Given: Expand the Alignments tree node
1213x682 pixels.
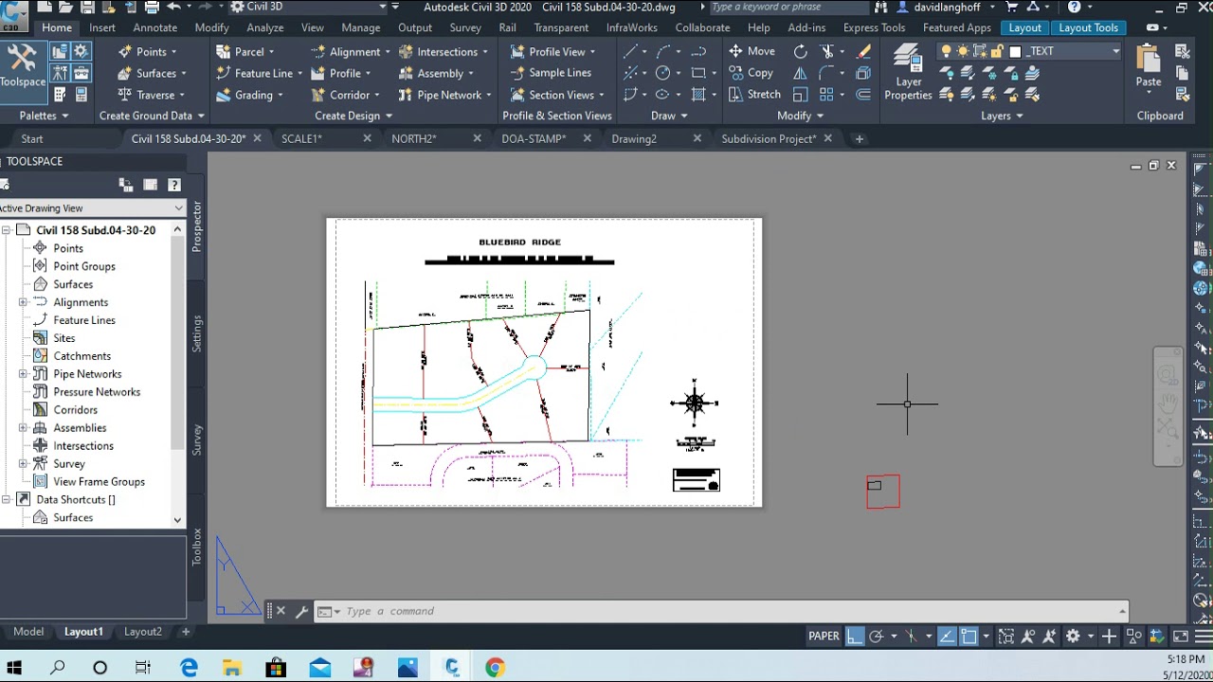Looking at the screenshot, I should (x=23, y=302).
